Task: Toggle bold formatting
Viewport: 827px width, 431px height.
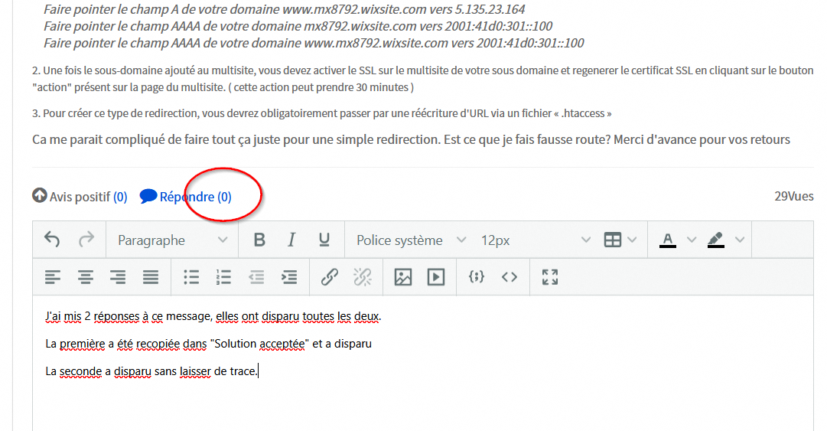Action: [x=259, y=240]
